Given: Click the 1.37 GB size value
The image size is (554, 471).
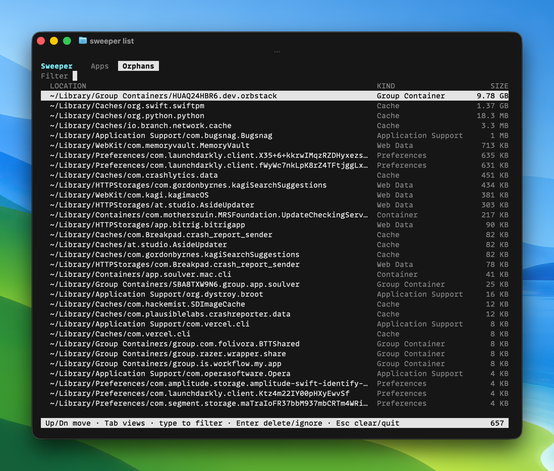Looking at the screenshot, I should (x=493, y=106).
